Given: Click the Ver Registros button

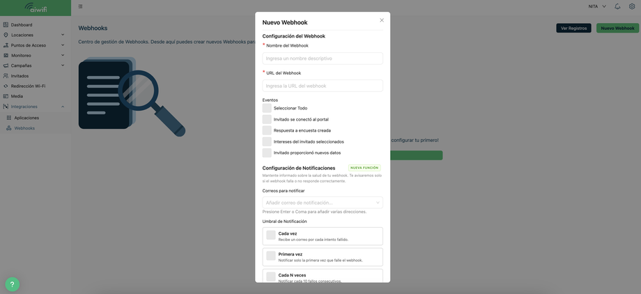Looking at the screenshot, I should [x=573, y=28].
